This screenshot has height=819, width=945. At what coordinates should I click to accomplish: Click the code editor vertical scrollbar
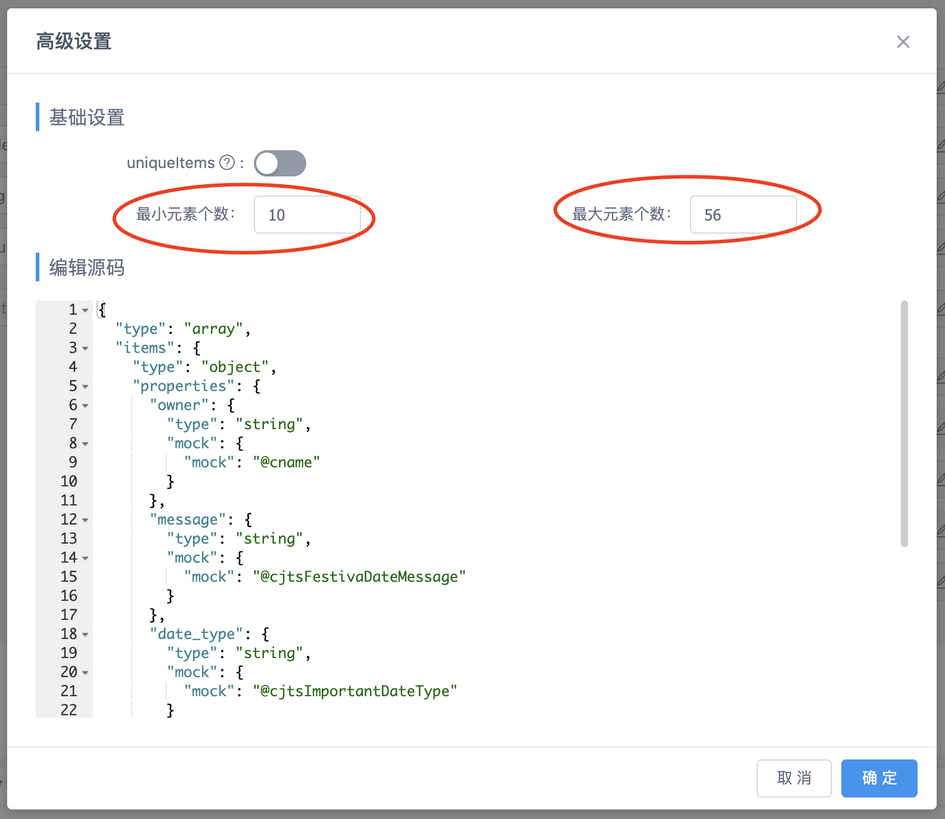[x=904, y=424]
